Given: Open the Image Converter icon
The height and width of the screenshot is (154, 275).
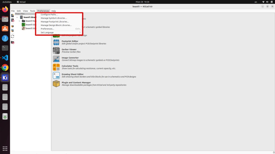Looking at the screenshot, I should click(56, 59).
